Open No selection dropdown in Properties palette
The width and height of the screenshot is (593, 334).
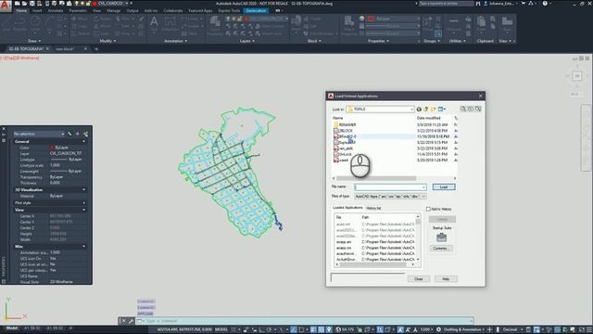39,134
